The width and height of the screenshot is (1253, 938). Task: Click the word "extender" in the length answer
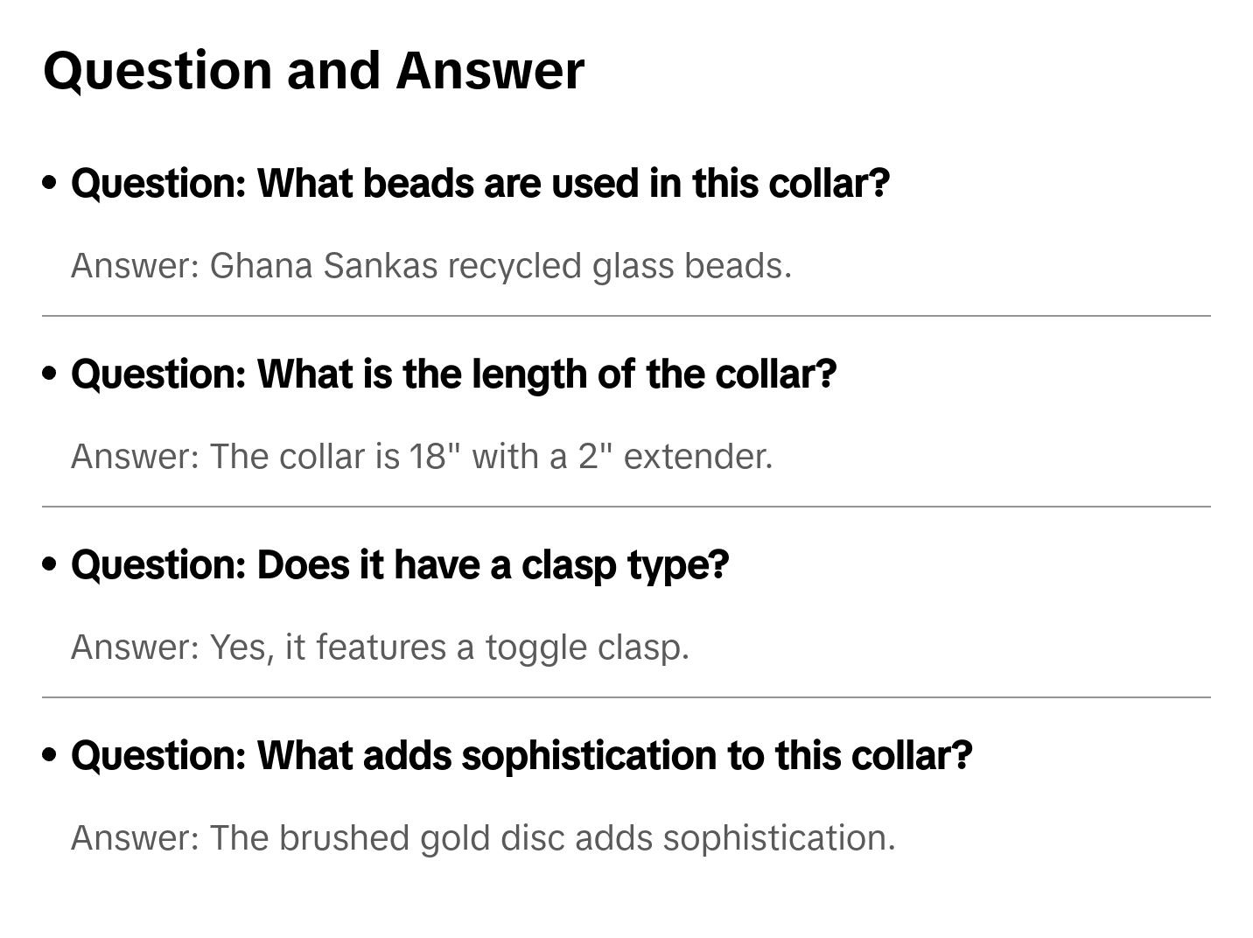coord(697,457)
